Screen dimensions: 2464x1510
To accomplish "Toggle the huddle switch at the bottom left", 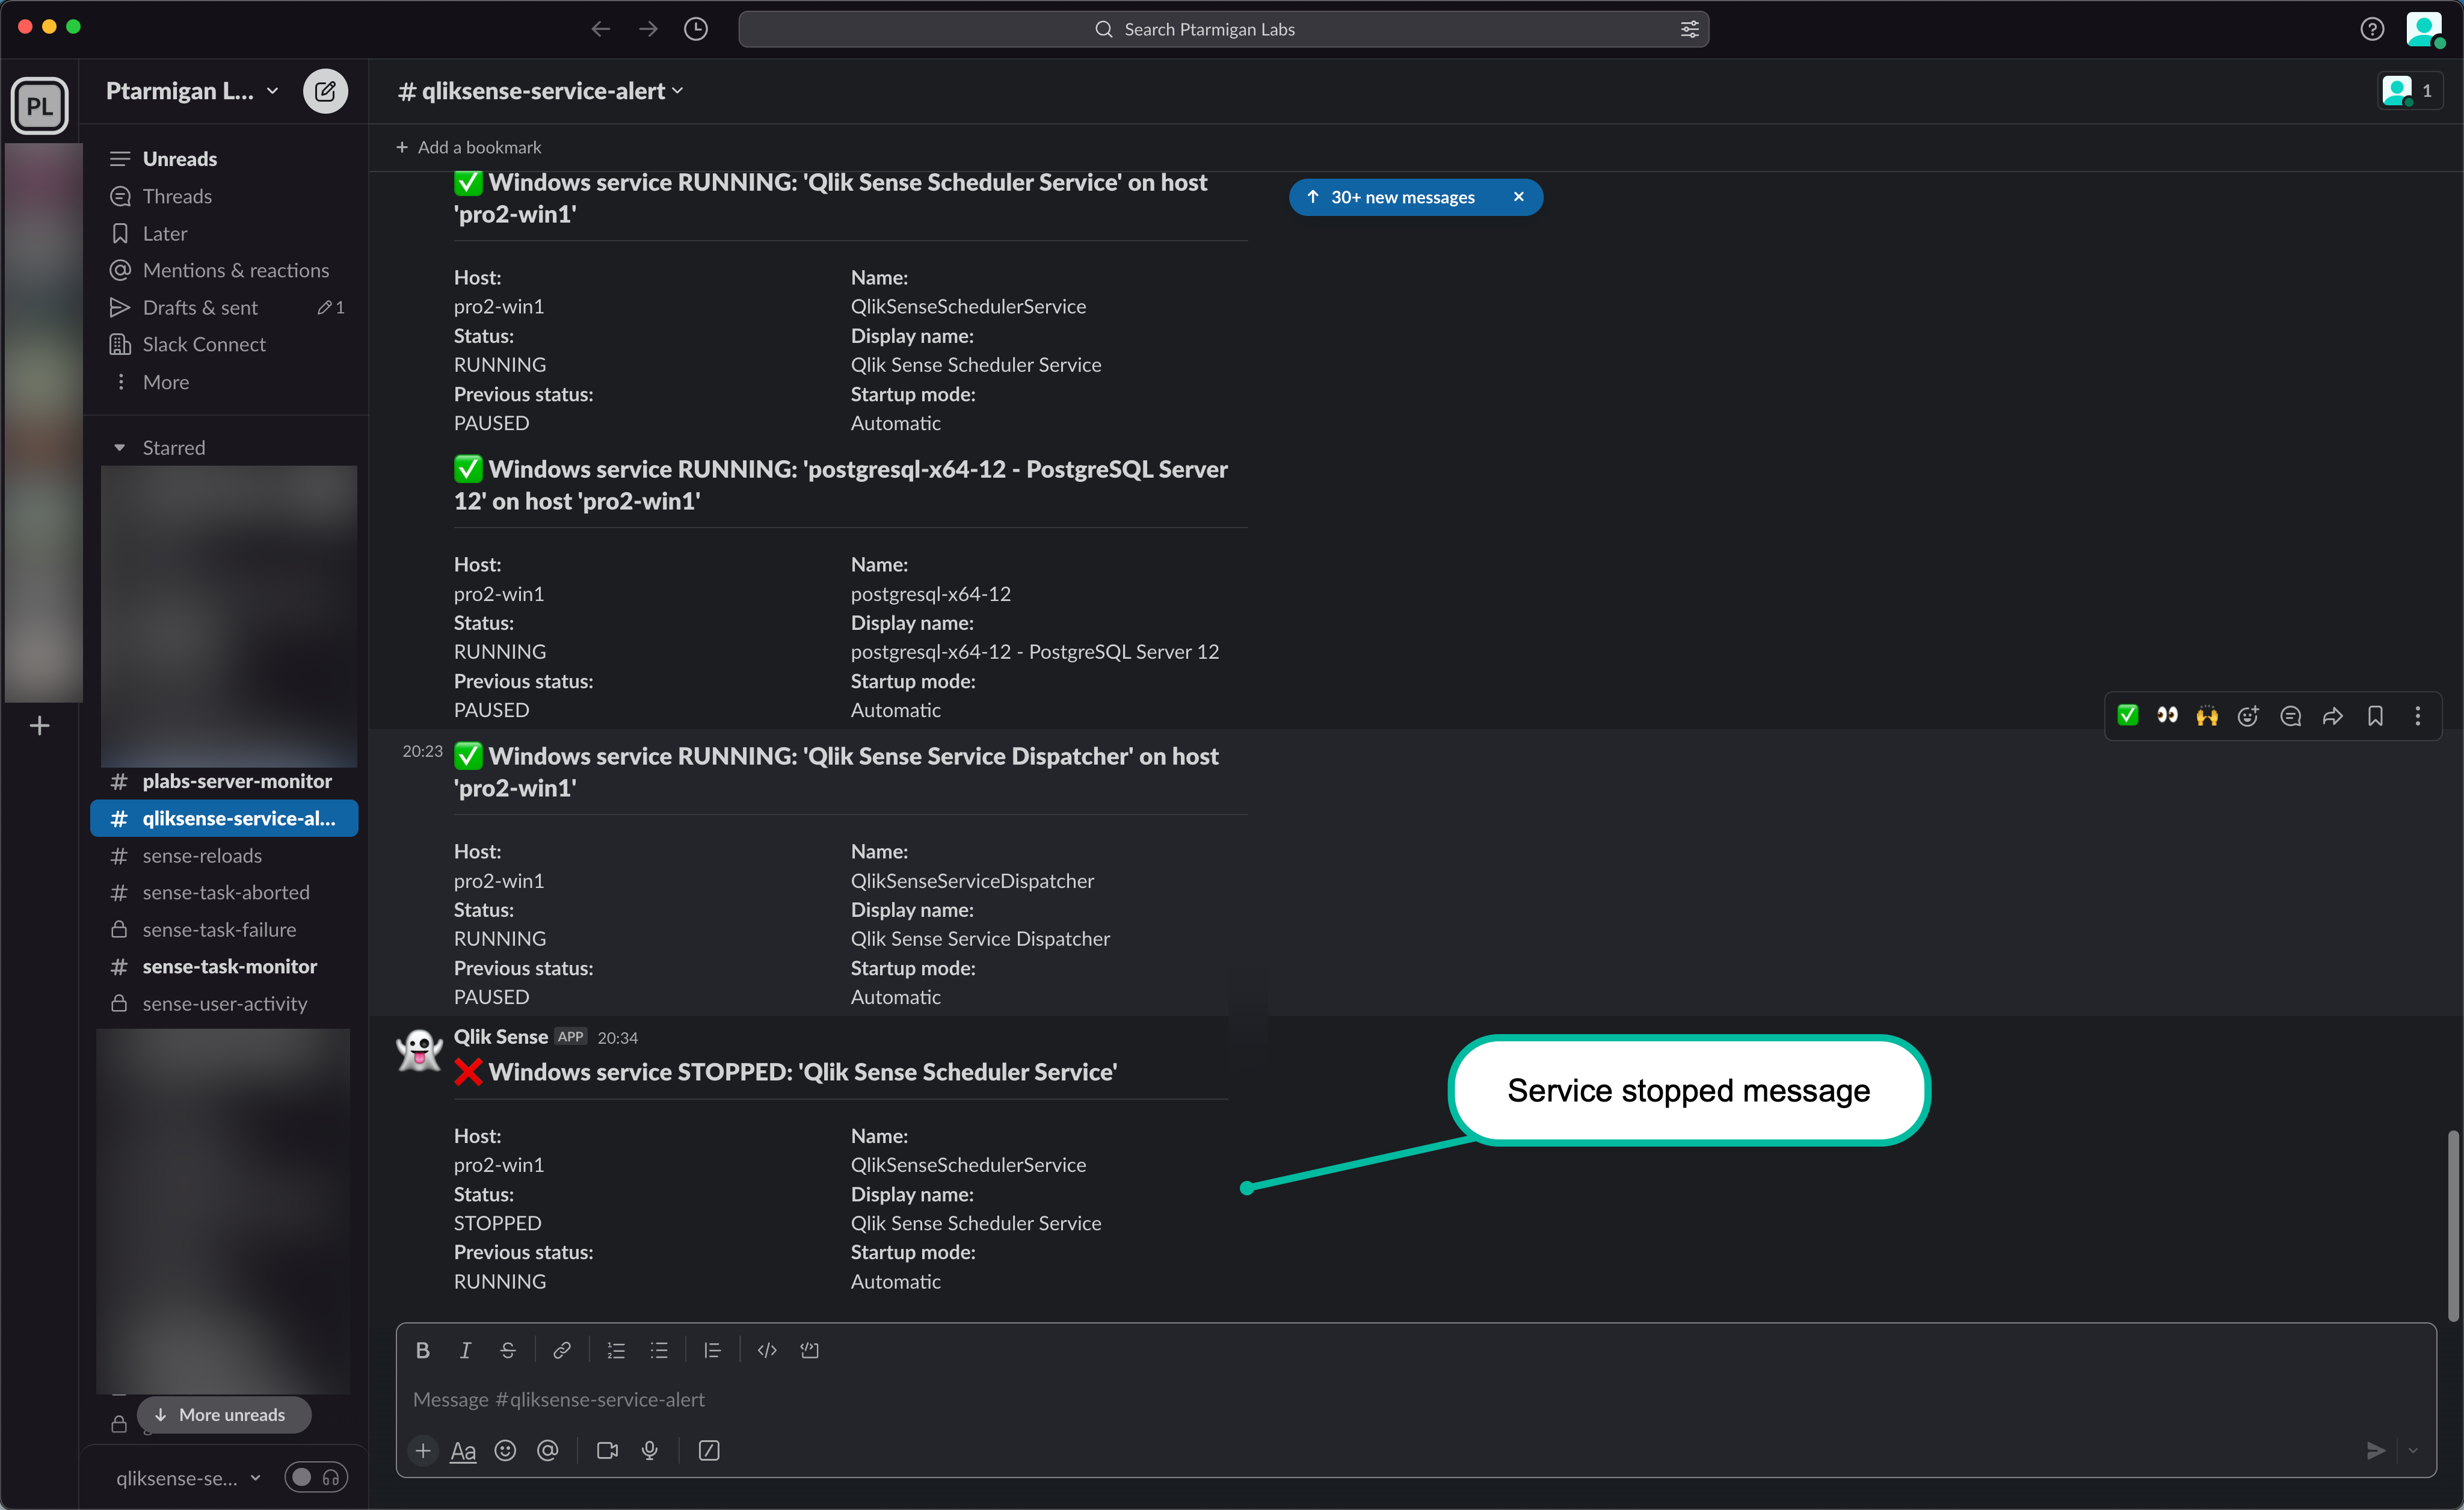I will [x=315, y=1477].
